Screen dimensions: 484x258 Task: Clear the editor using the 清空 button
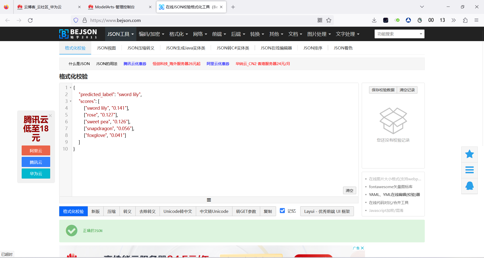point(349,190)
